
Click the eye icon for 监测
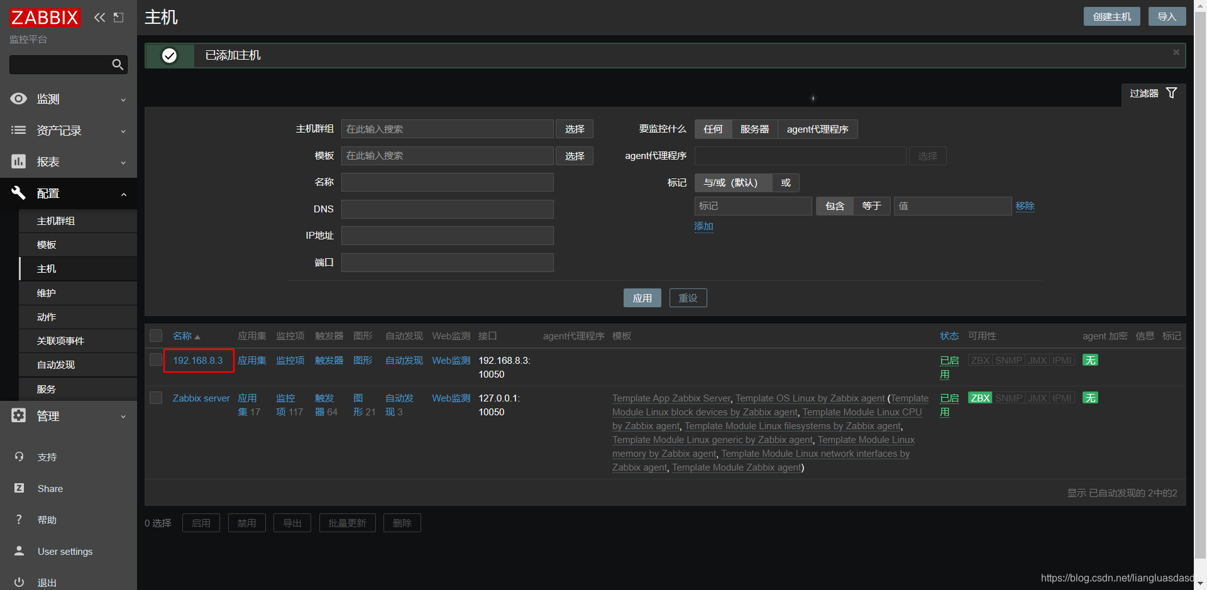19,99
